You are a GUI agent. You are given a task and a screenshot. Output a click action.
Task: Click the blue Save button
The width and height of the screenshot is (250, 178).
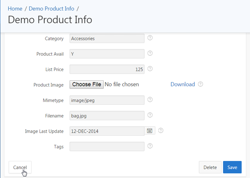tap(232, 167)
